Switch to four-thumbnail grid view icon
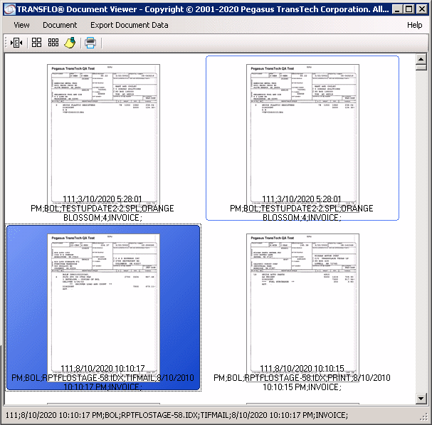The image size is (432, 425). [x=36, y=43]
